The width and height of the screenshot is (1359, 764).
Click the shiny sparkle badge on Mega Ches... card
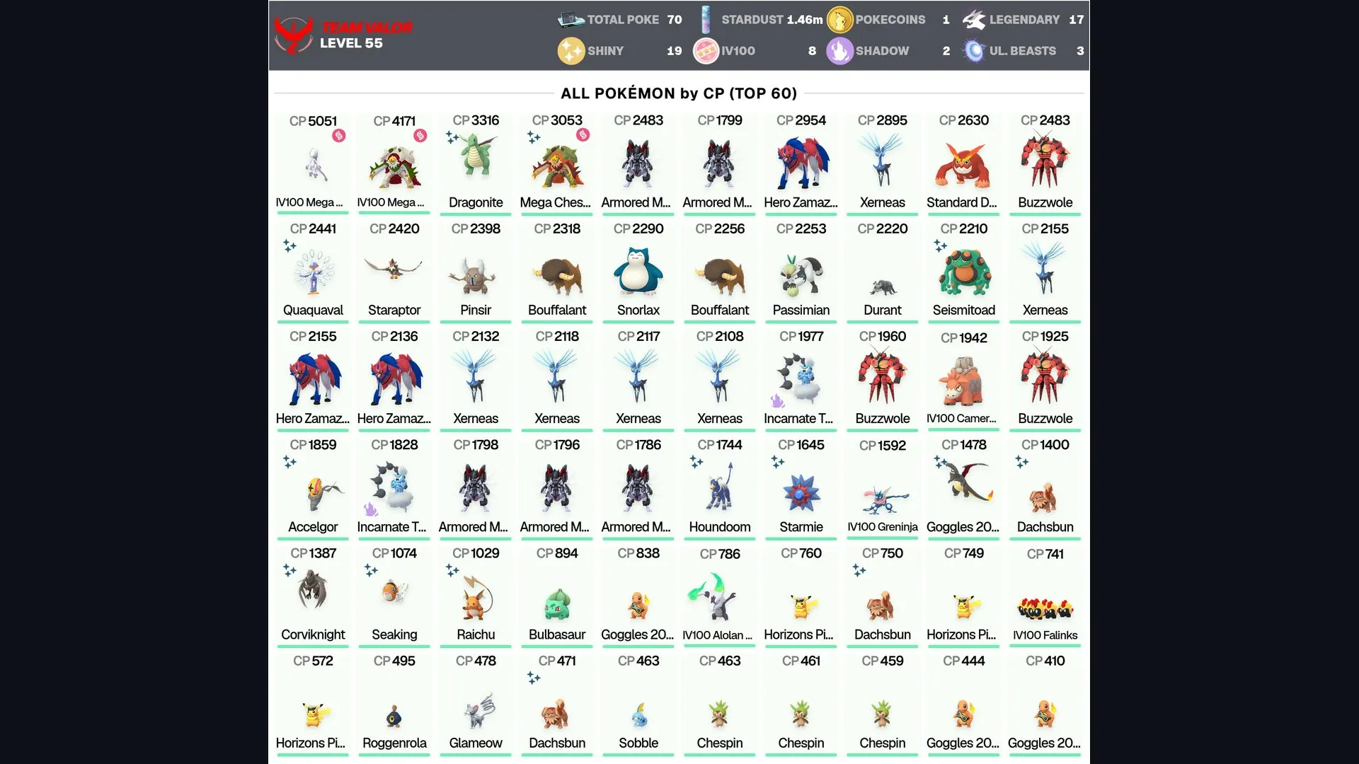click(534, 137)
